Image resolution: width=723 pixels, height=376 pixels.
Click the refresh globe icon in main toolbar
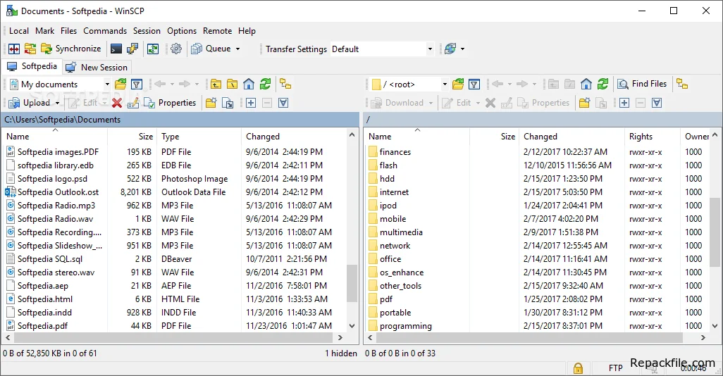point(450,49)
